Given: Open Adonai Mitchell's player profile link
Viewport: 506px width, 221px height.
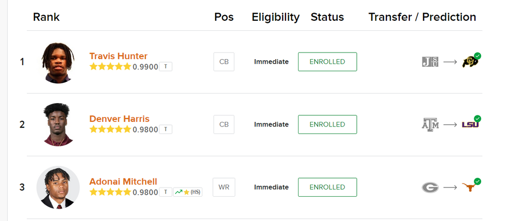Looking at the screenshot, I should tap(123, 182).
